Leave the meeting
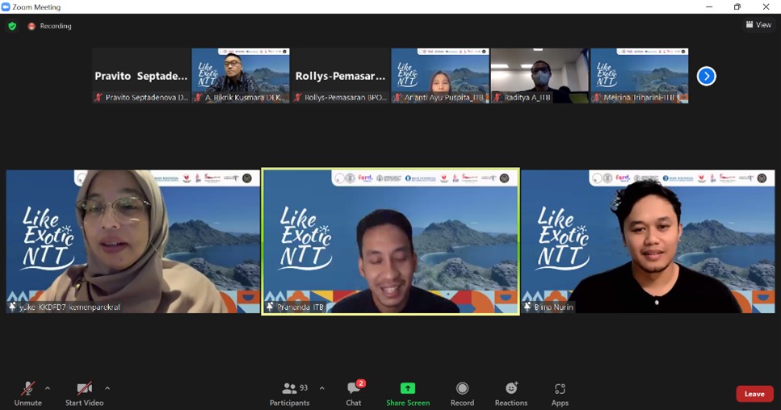 coord(754,394)
